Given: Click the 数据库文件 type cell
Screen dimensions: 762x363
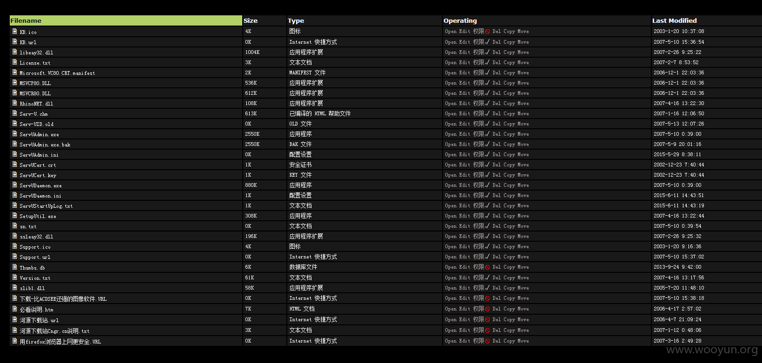Looking at the screenshot, I should point(303,267).
